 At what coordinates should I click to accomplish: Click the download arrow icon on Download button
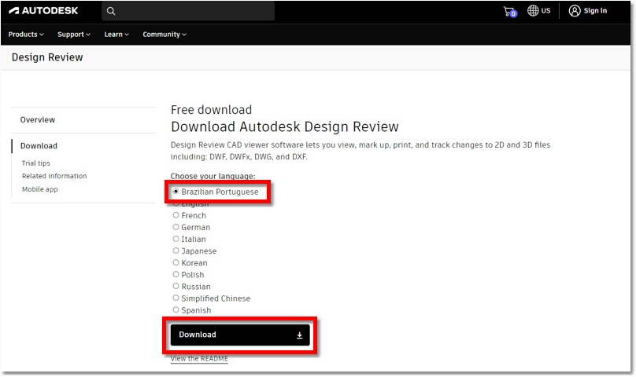299,335
